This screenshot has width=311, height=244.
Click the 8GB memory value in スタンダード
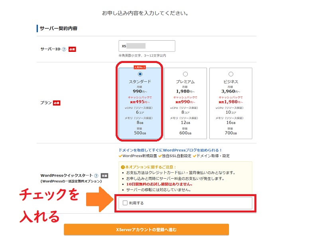[140, 122]
